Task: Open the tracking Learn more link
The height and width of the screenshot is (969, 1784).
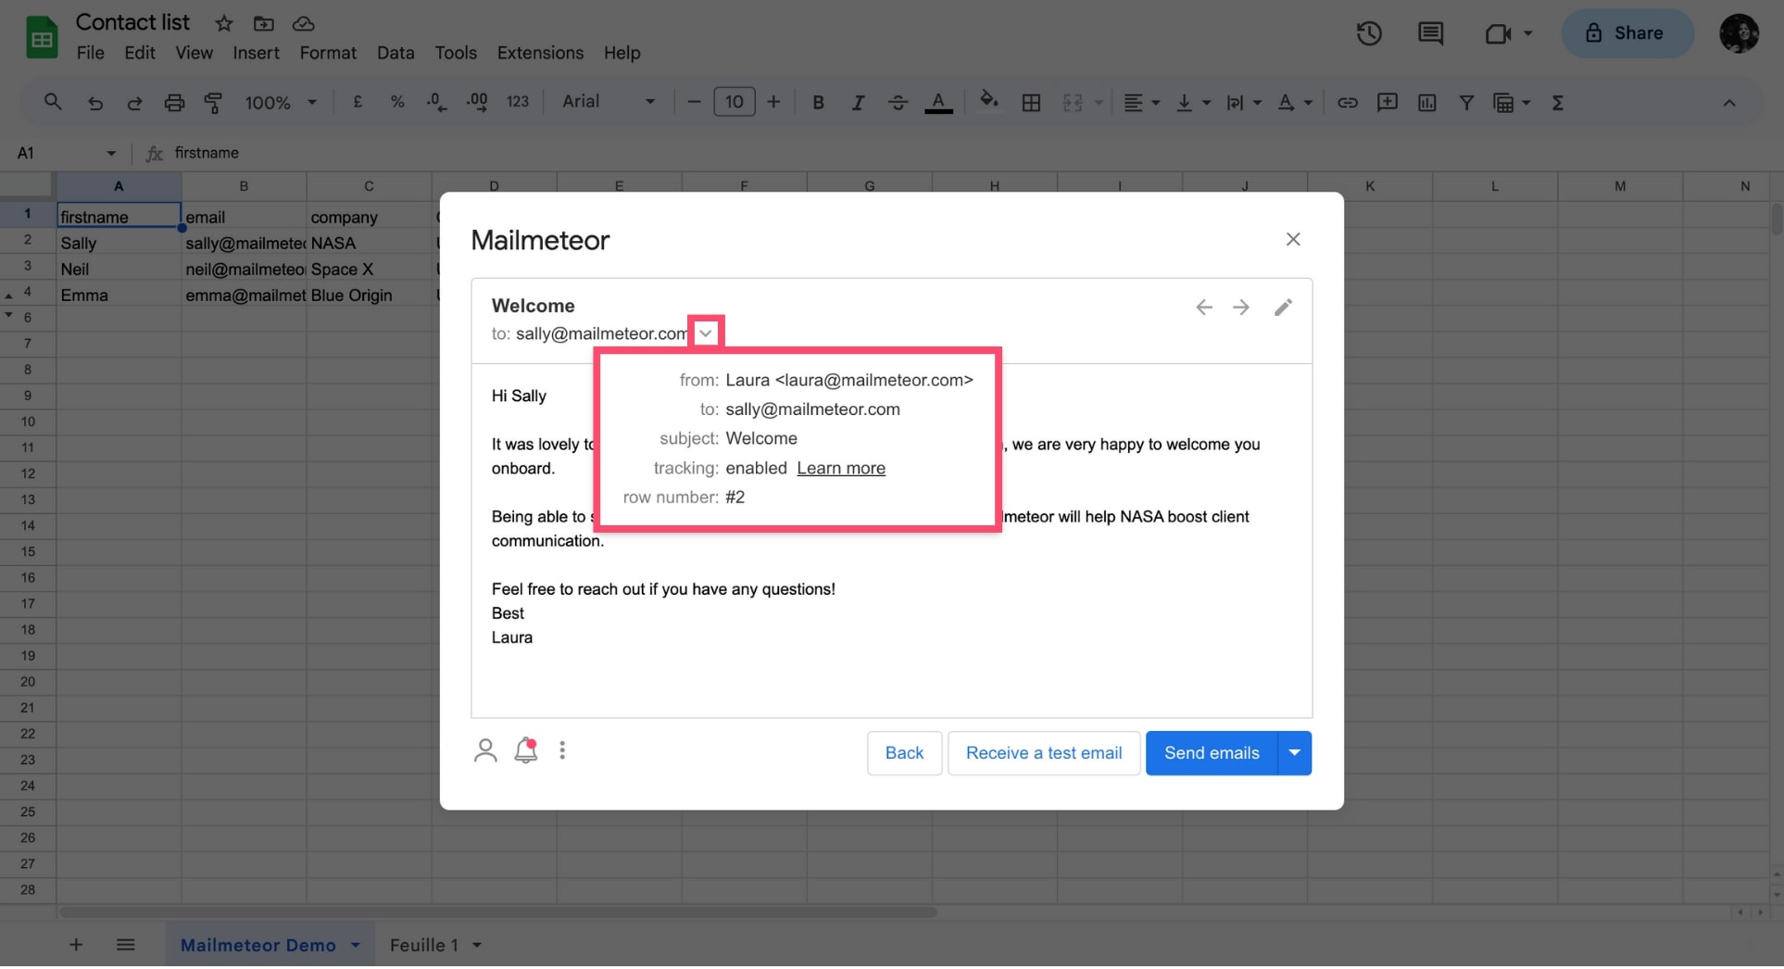Action: pyautogui.click(x=840, y=469)
